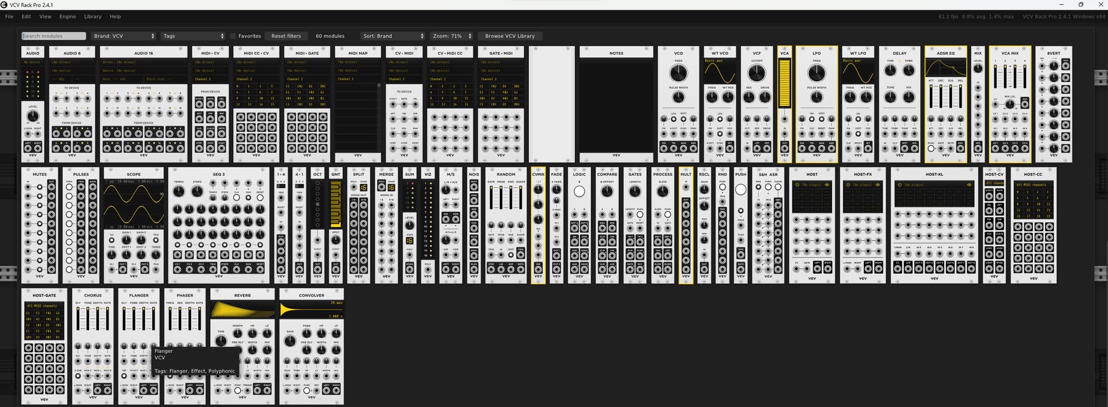Select the HOST-FX module
Viewport: 1108px width, 407px height.
[x=863, y=225]
